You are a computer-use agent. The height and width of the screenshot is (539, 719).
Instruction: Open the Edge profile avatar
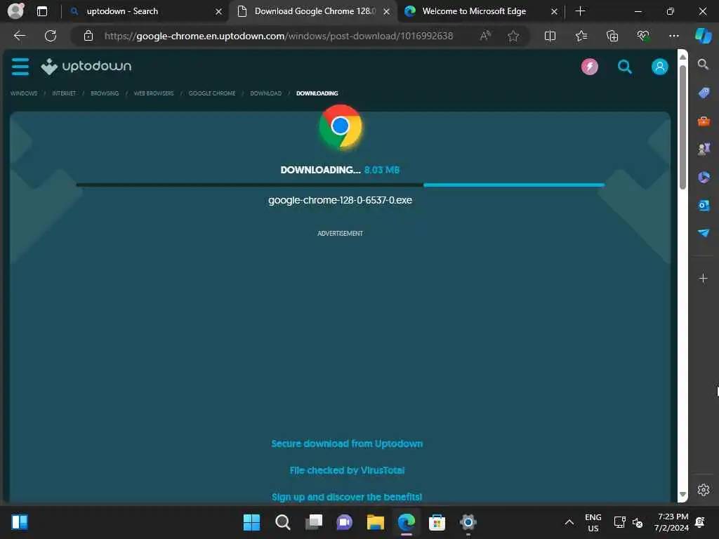(x=15, y=11)
